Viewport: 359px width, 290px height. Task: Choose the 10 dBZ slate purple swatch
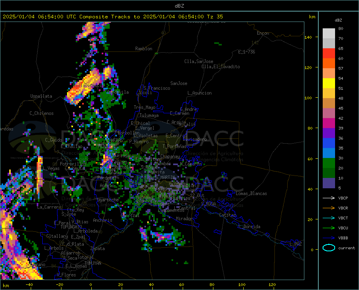[x=329, y=183]
